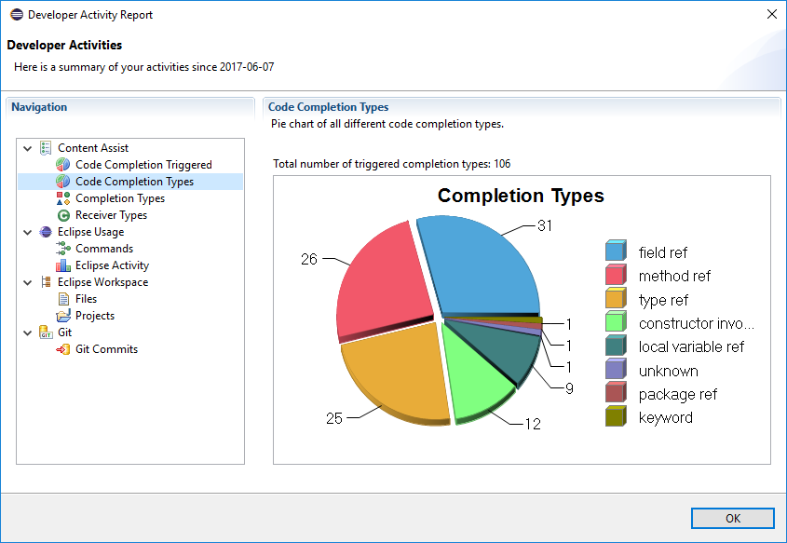Screen dimensions: 787x543
Task: Click the Content Assist category icon
Action: (46, 148)
